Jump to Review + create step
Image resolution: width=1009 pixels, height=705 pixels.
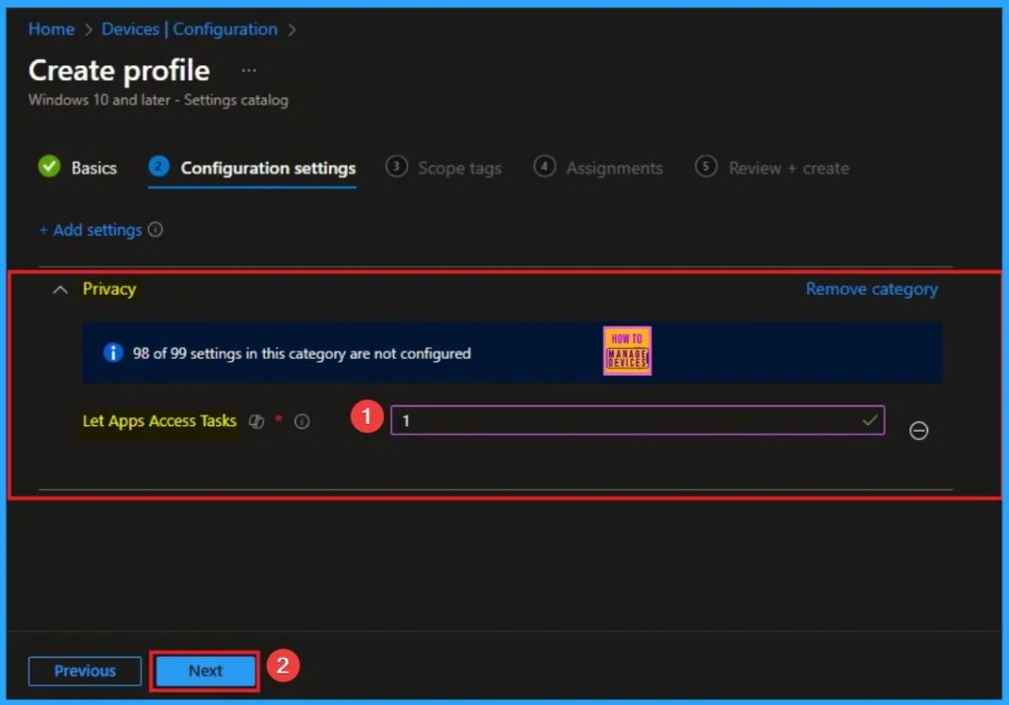788,169
